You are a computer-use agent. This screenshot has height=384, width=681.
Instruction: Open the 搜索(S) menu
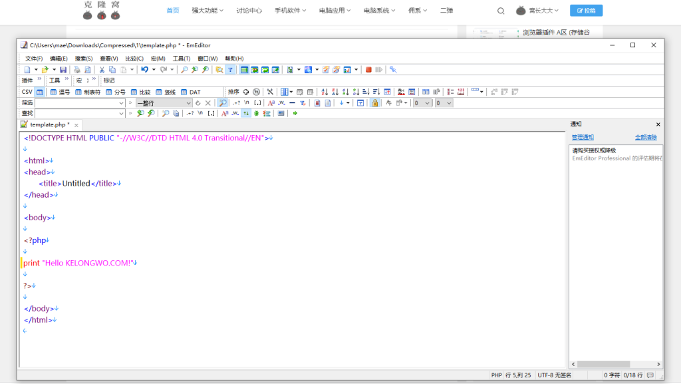[x=84, y=59]
